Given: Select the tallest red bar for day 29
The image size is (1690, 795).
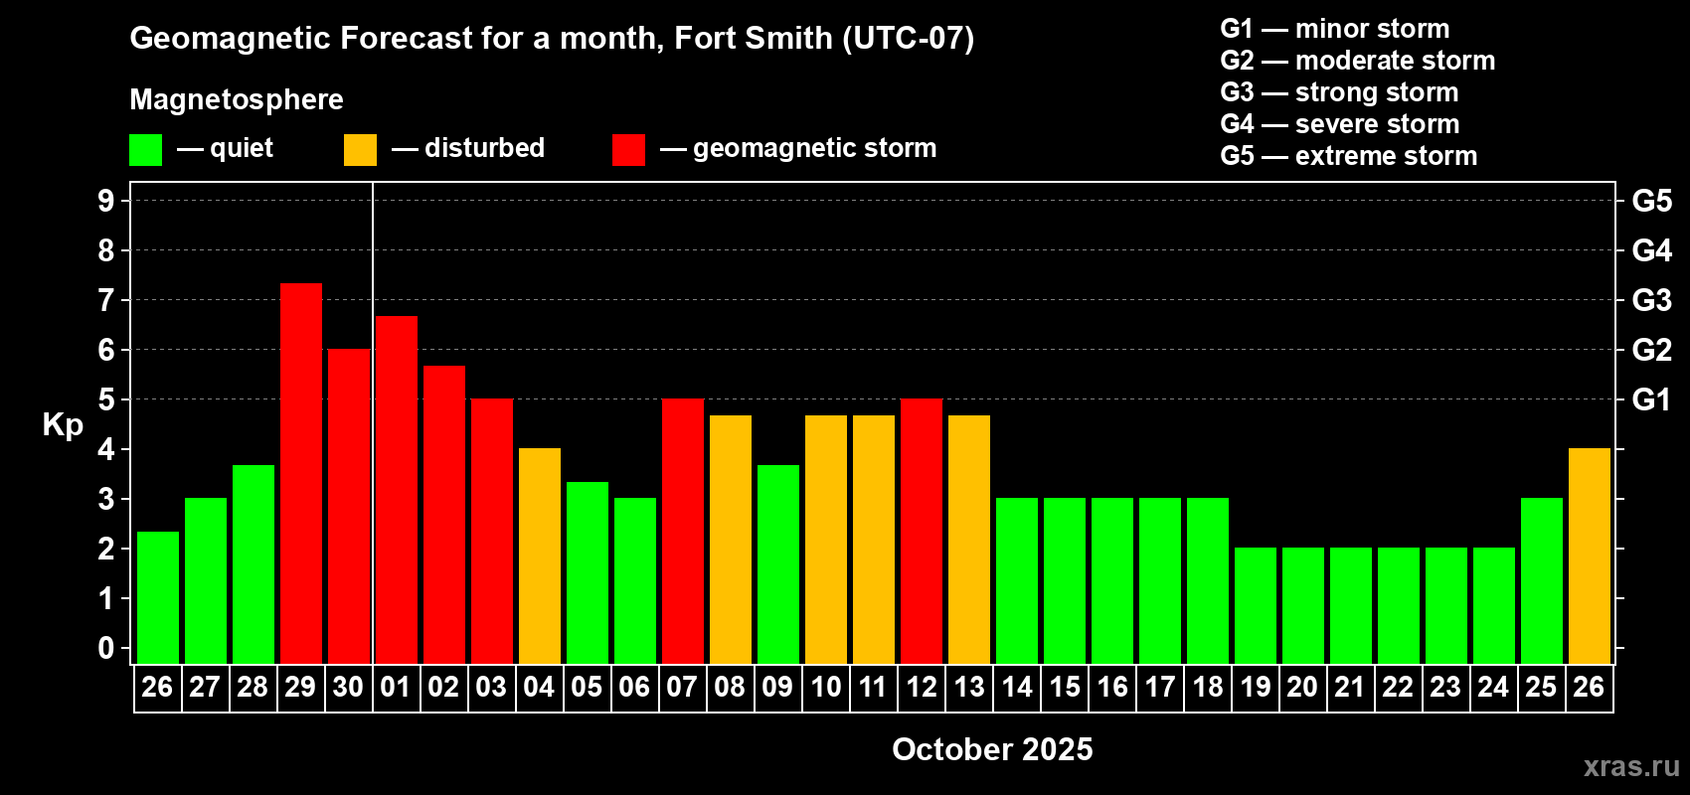Looking at the screenshot, I should (x=301, y=473).
